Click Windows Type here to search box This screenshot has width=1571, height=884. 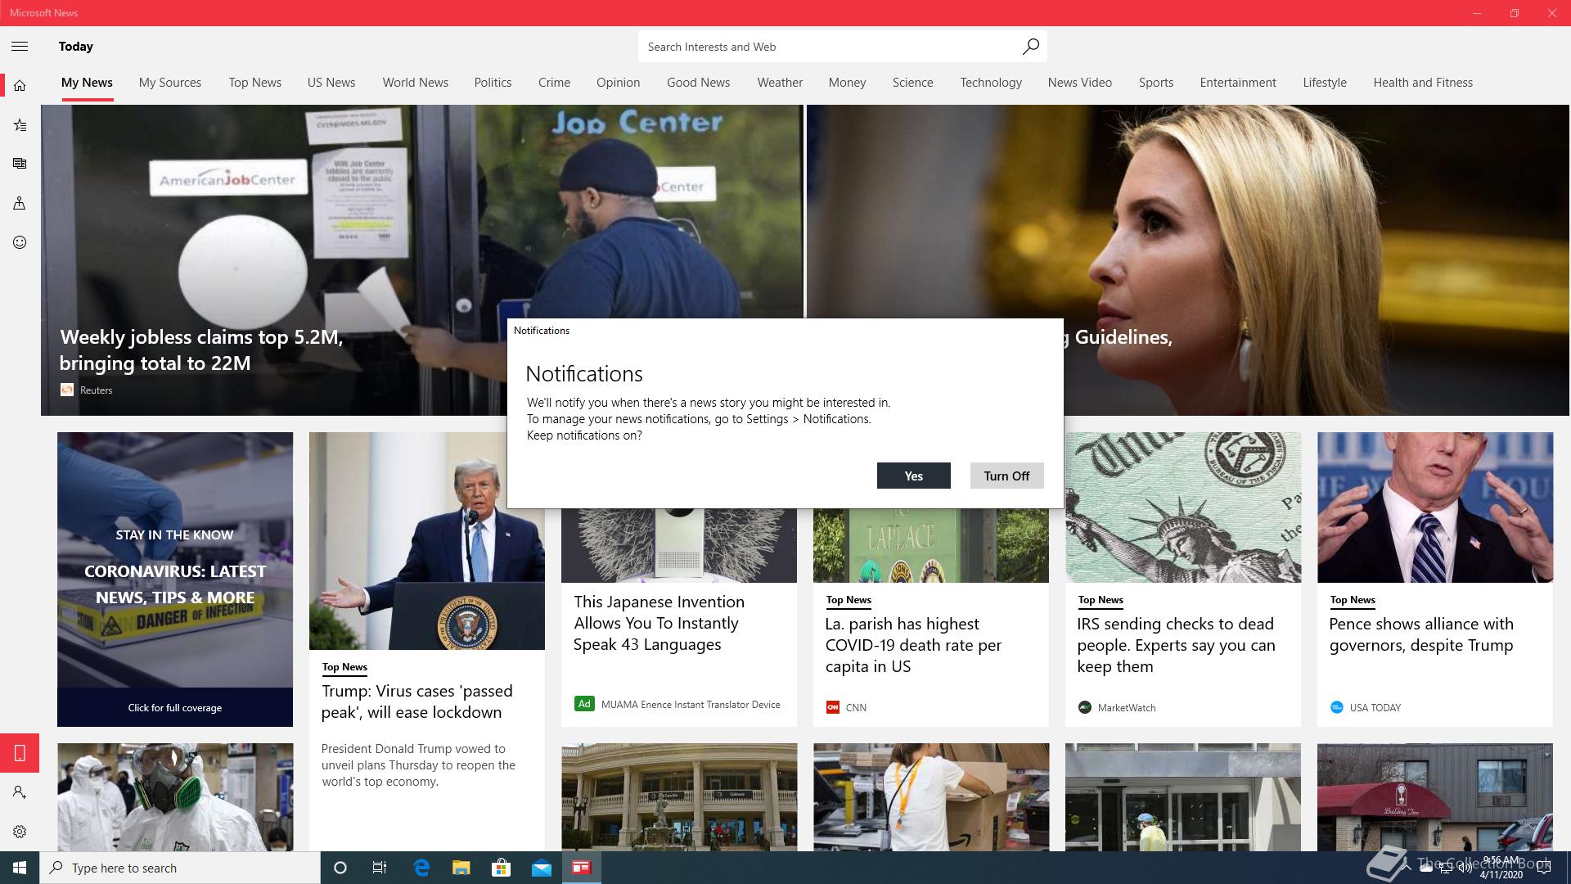tap(180, 868)
